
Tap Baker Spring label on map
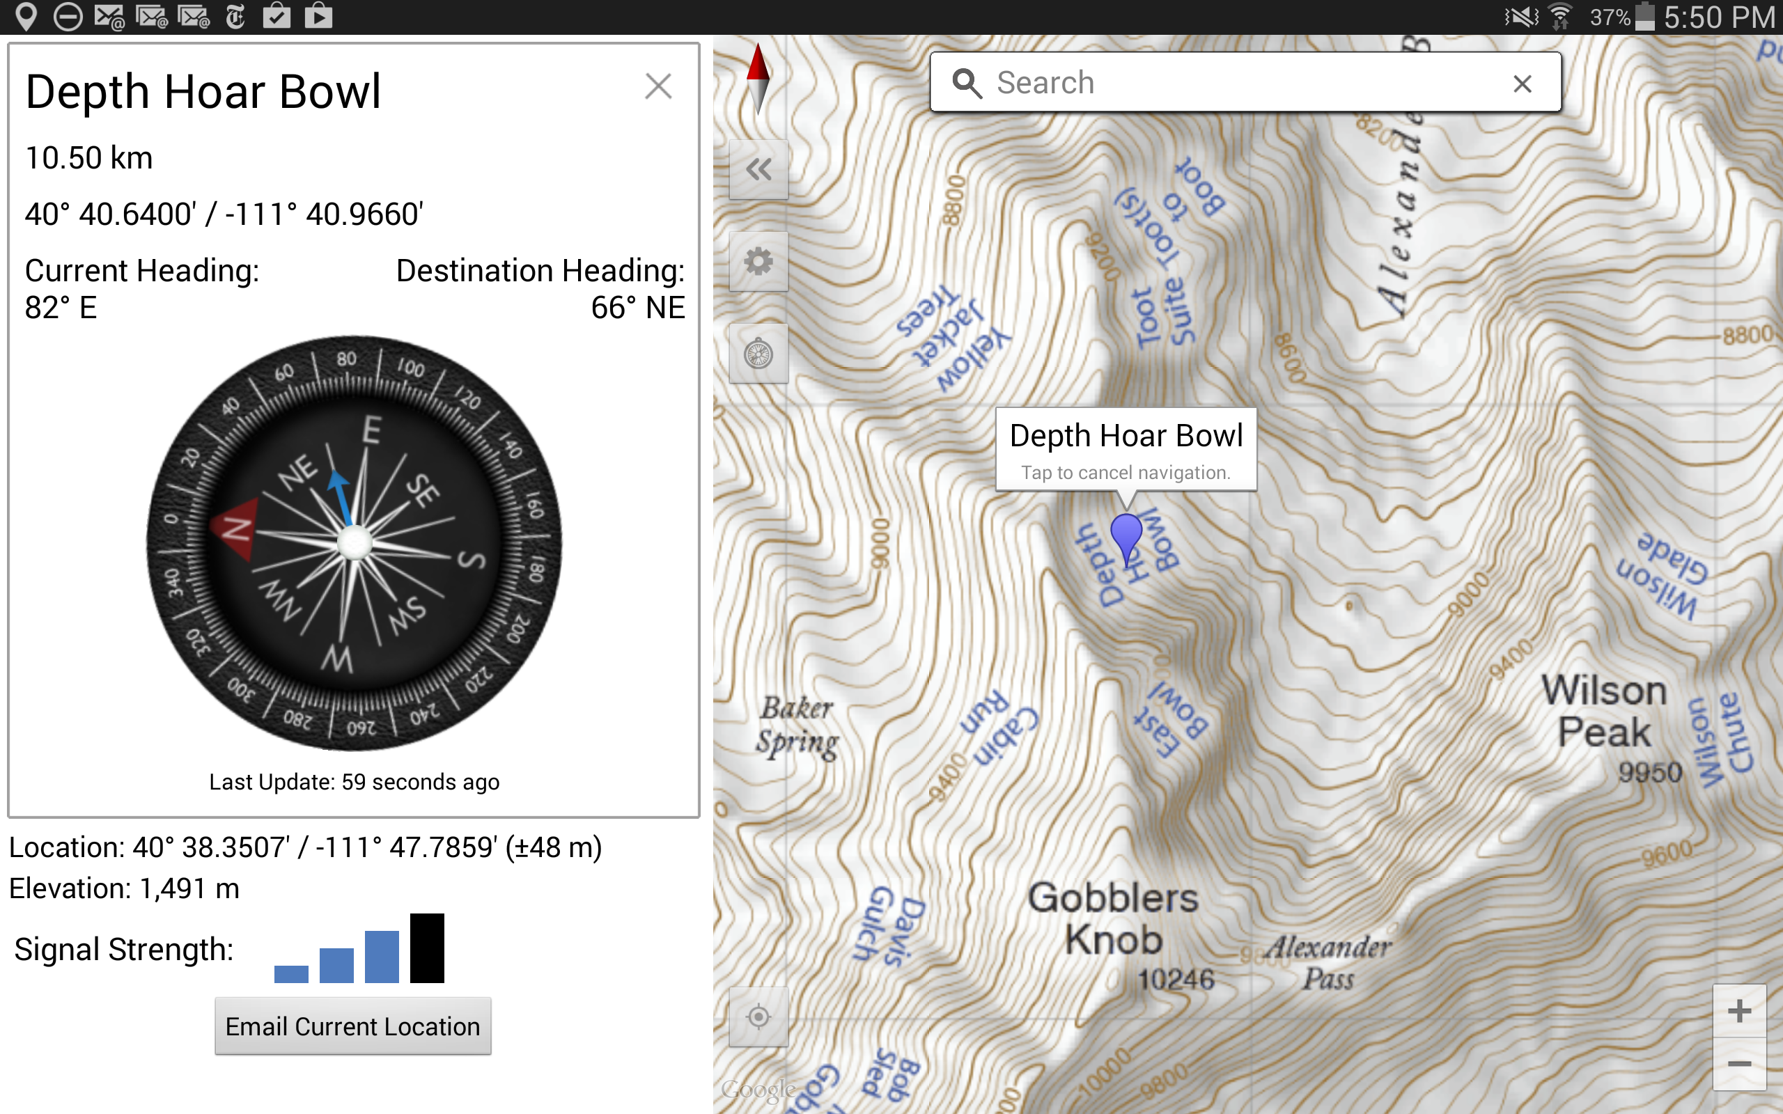pyautogui.click(x=797, y=725)
